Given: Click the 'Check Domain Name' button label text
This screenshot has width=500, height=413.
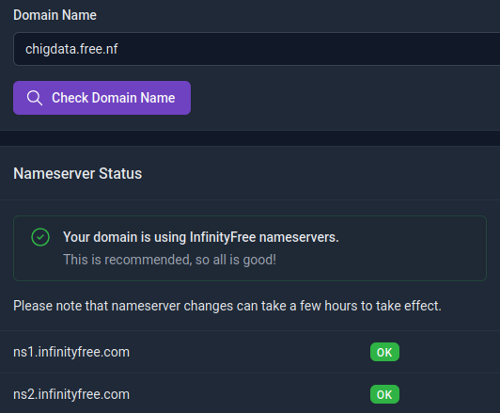Looking at the screenshot, I should click(114, 98).
